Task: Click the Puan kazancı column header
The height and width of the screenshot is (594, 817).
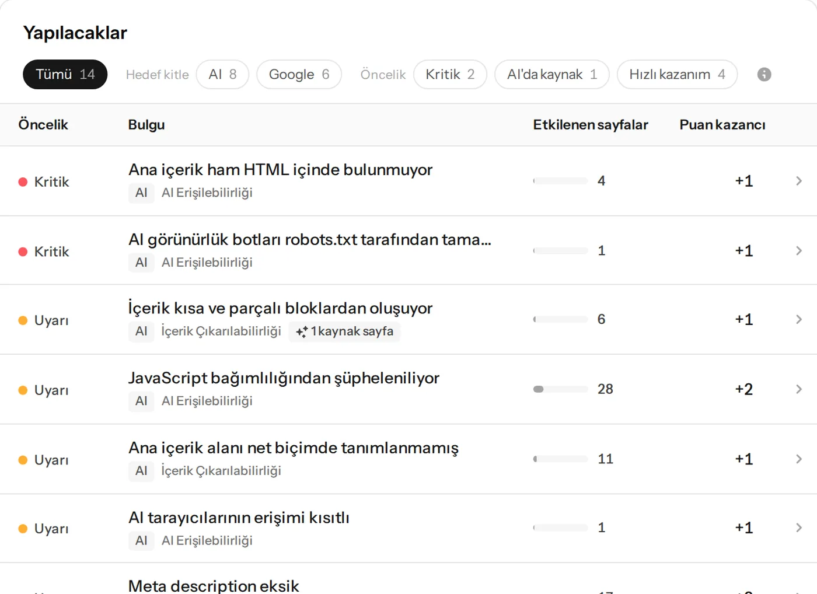Action: (x=722, y=125)
